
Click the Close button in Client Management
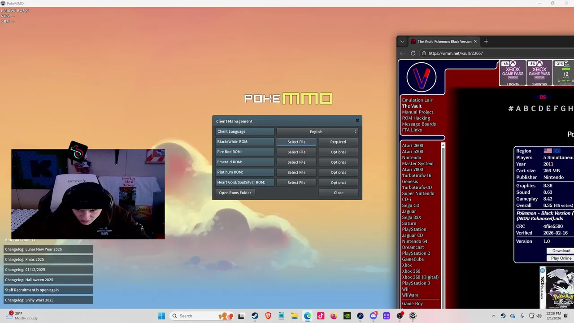tap(339, 193)
